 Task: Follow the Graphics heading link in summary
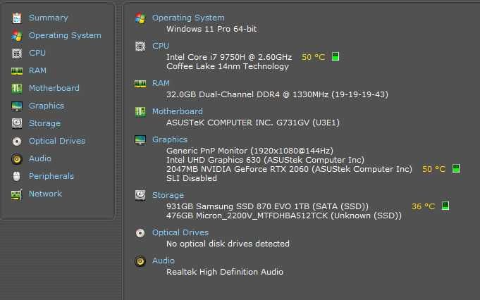(170, 139)
